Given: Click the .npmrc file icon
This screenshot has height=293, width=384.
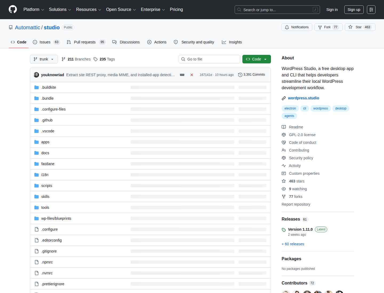Looking at the screenshot, I should point(37,262).
